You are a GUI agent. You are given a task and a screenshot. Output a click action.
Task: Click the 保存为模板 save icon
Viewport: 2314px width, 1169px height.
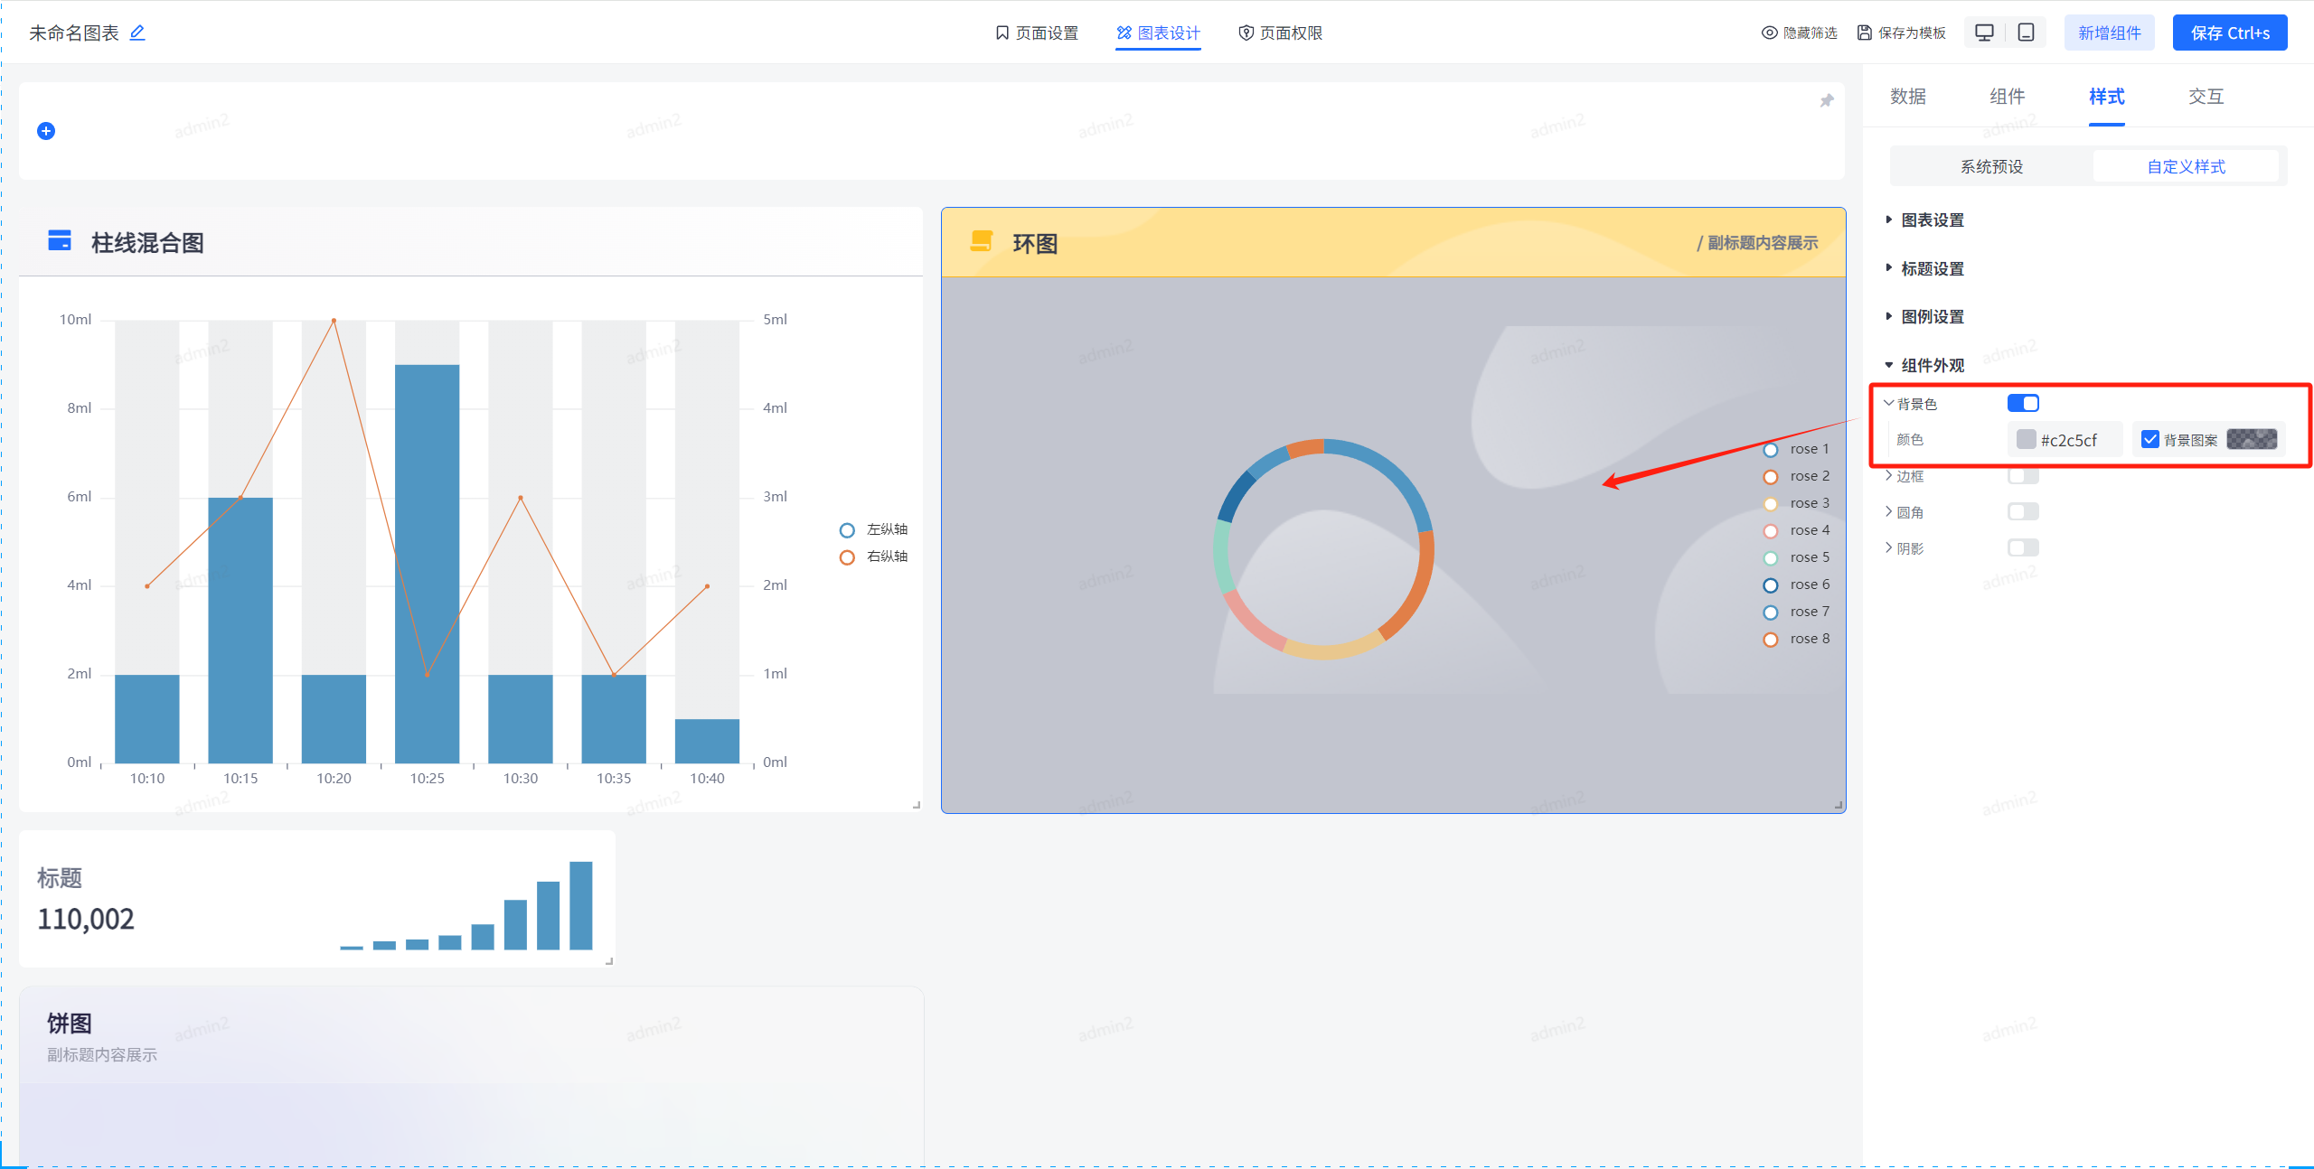[1864, 33]
